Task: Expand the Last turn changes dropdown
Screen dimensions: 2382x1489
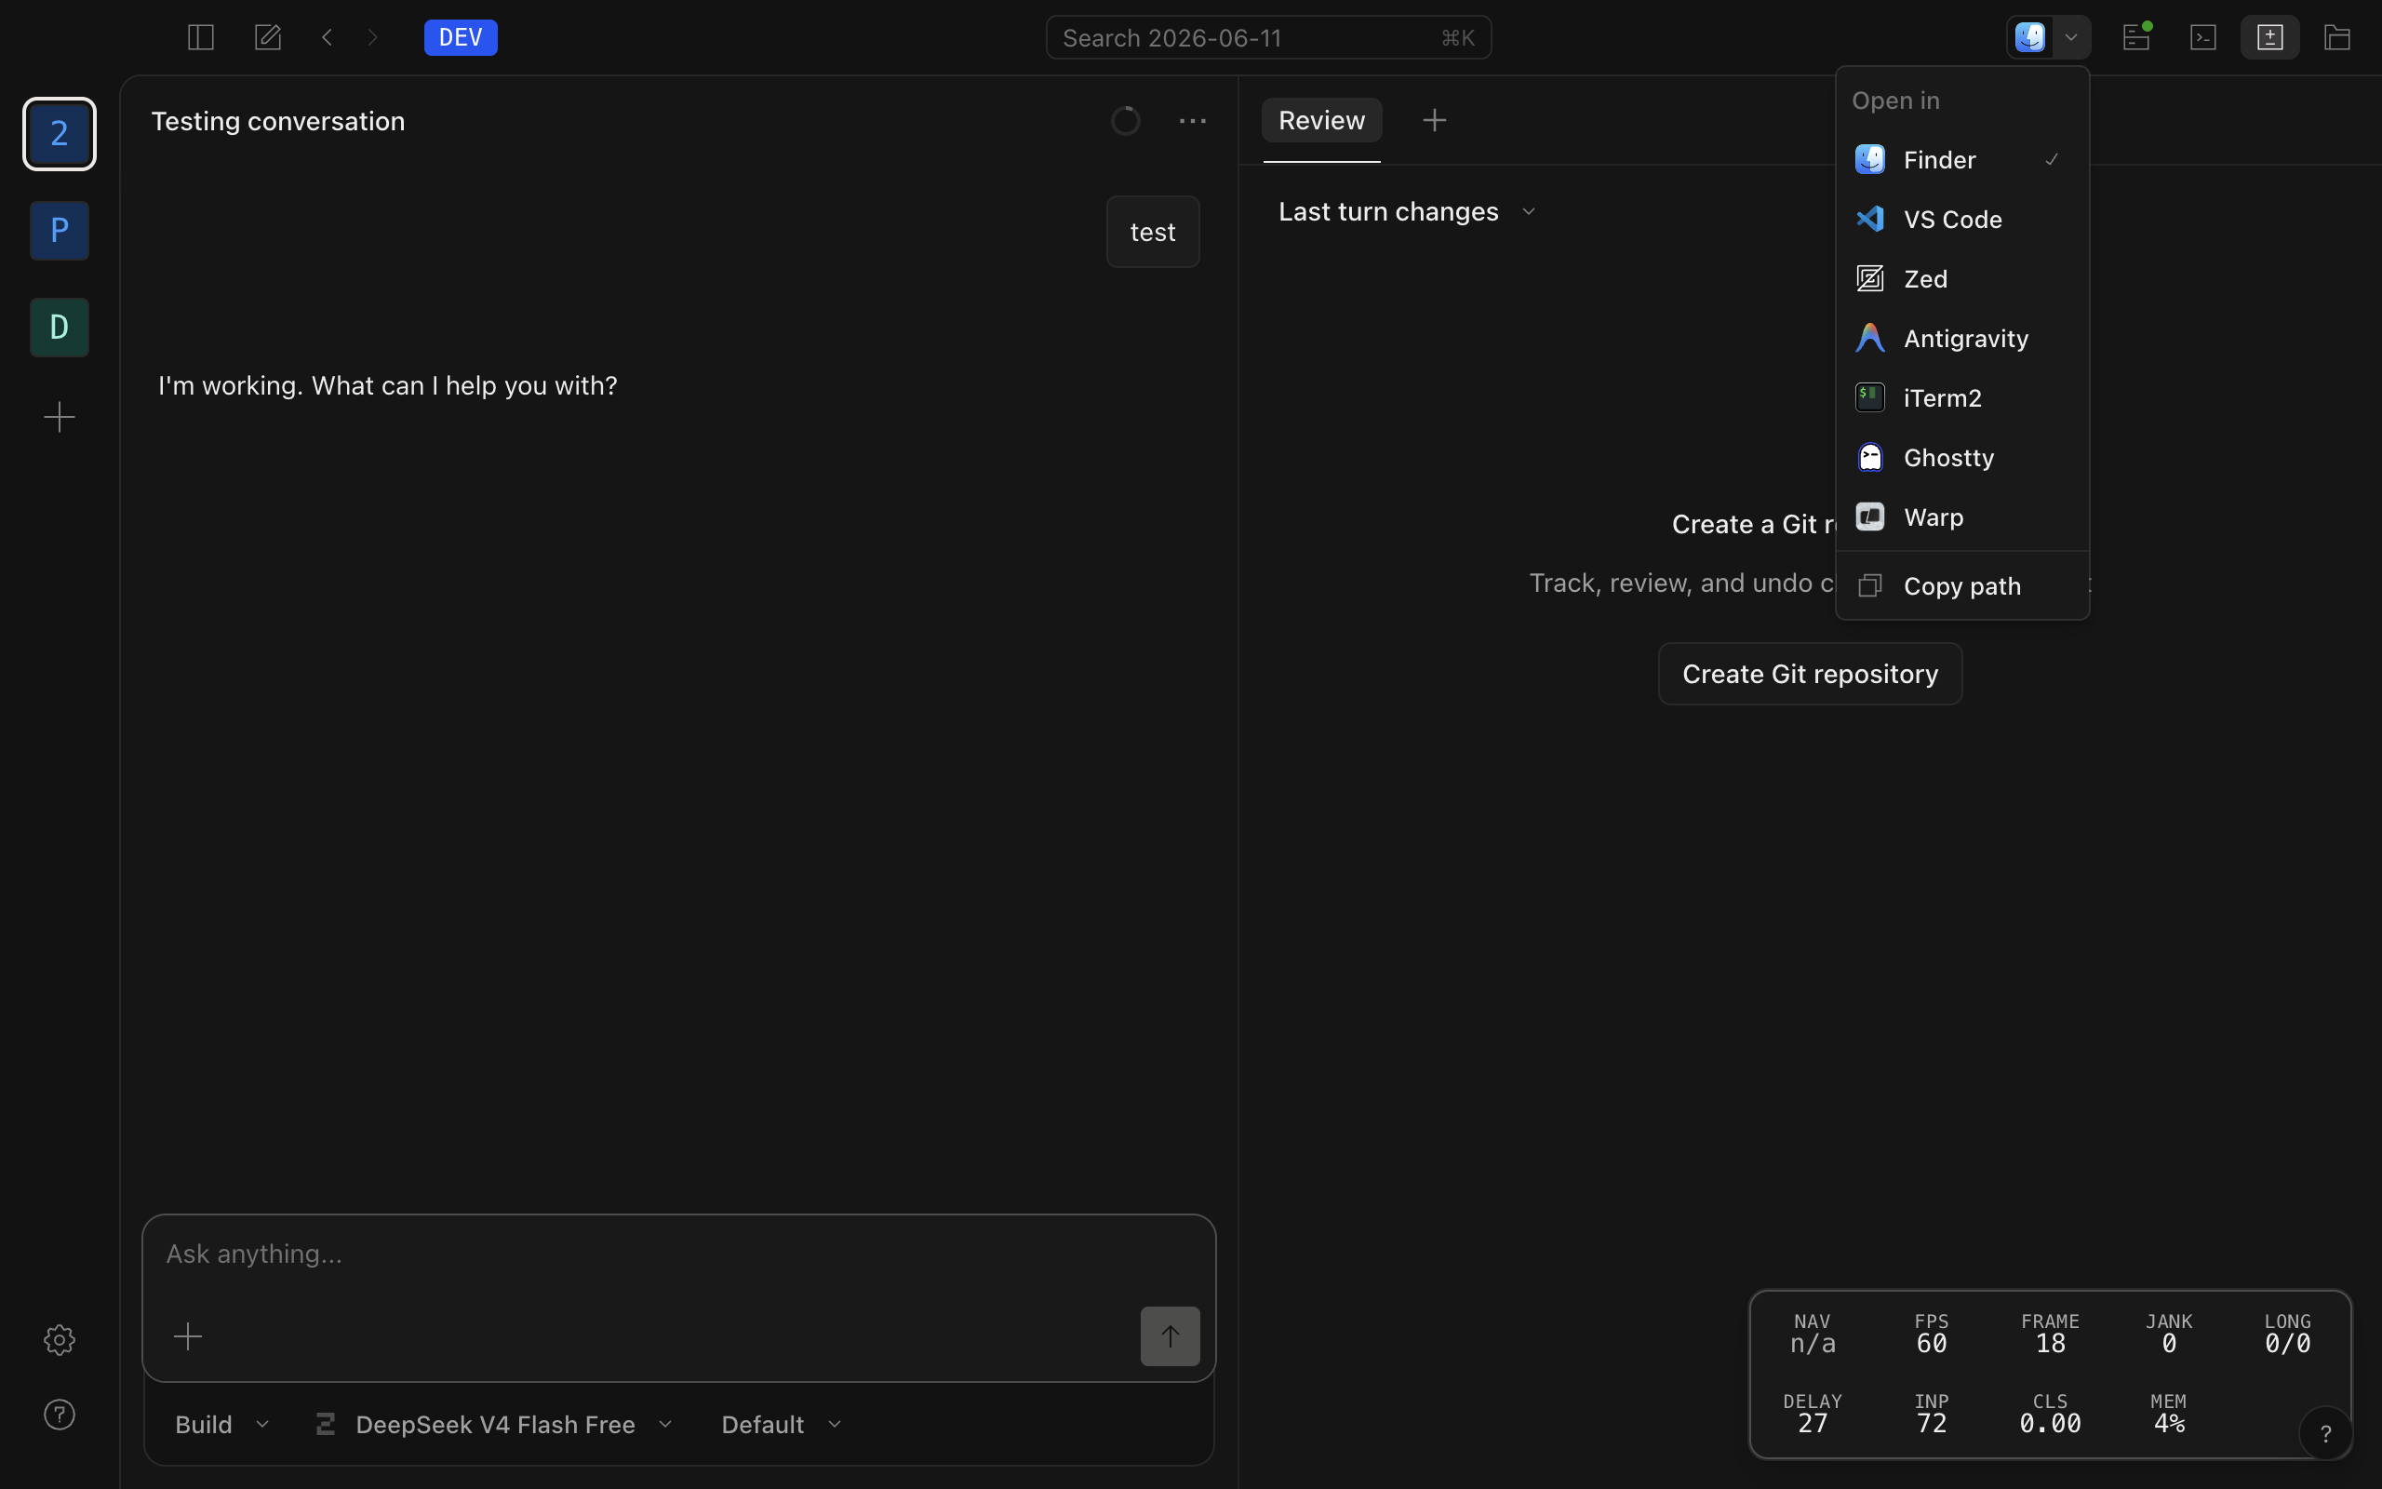Action: point(1407,212)
